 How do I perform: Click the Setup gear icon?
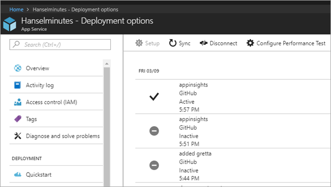tap(139, 43)
